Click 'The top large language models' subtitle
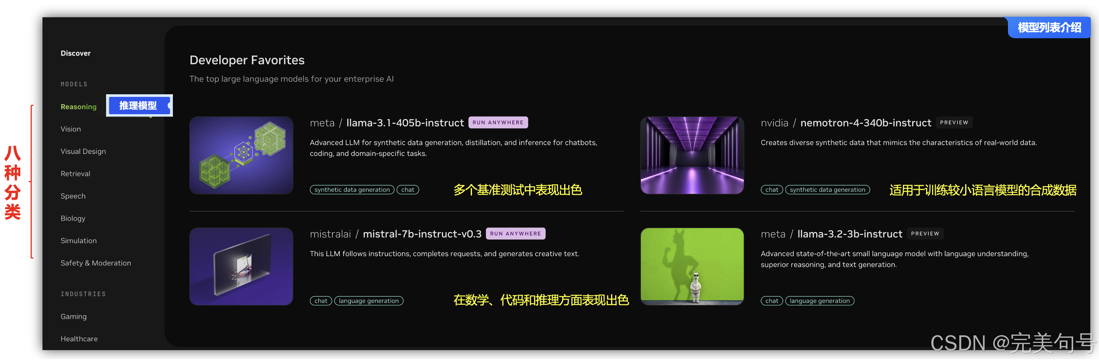The width and height of the screenshot is (1099, 362). [291, 79]
